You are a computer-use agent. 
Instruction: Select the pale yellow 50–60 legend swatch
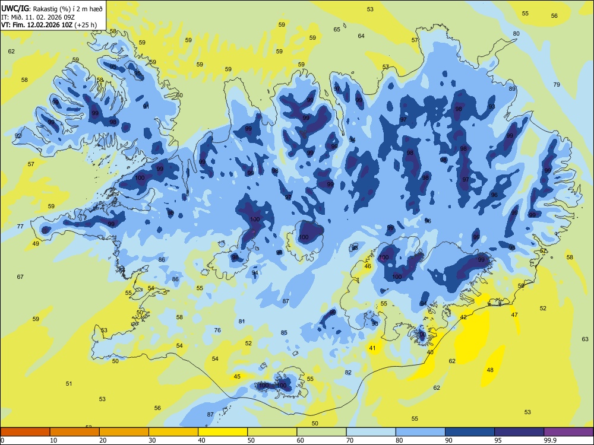[x=272, y=432]
